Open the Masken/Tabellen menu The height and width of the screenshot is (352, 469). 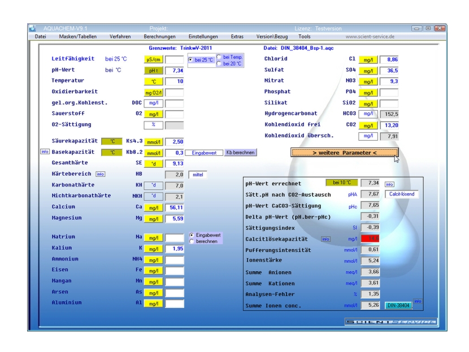click(78, 36)
